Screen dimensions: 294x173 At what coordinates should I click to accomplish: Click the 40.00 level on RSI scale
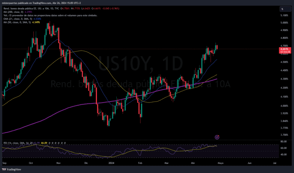(x=284, y=154)
